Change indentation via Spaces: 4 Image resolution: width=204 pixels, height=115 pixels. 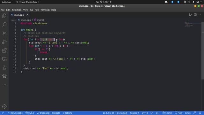pos(135,113)
